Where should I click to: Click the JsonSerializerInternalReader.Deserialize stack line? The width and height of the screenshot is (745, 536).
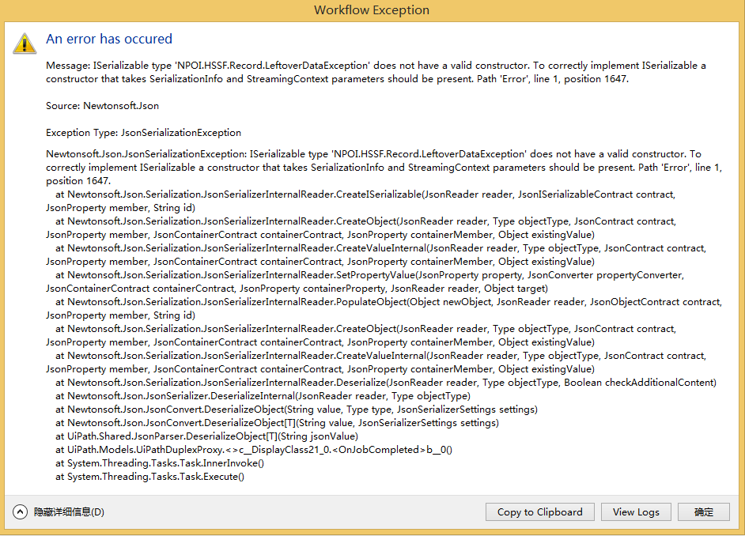(386, 383)
